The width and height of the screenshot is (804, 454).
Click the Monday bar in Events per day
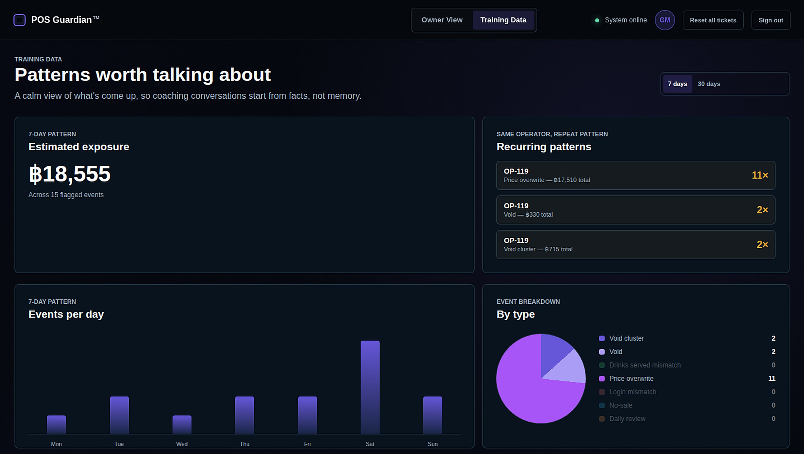click(x=56, y=425)
